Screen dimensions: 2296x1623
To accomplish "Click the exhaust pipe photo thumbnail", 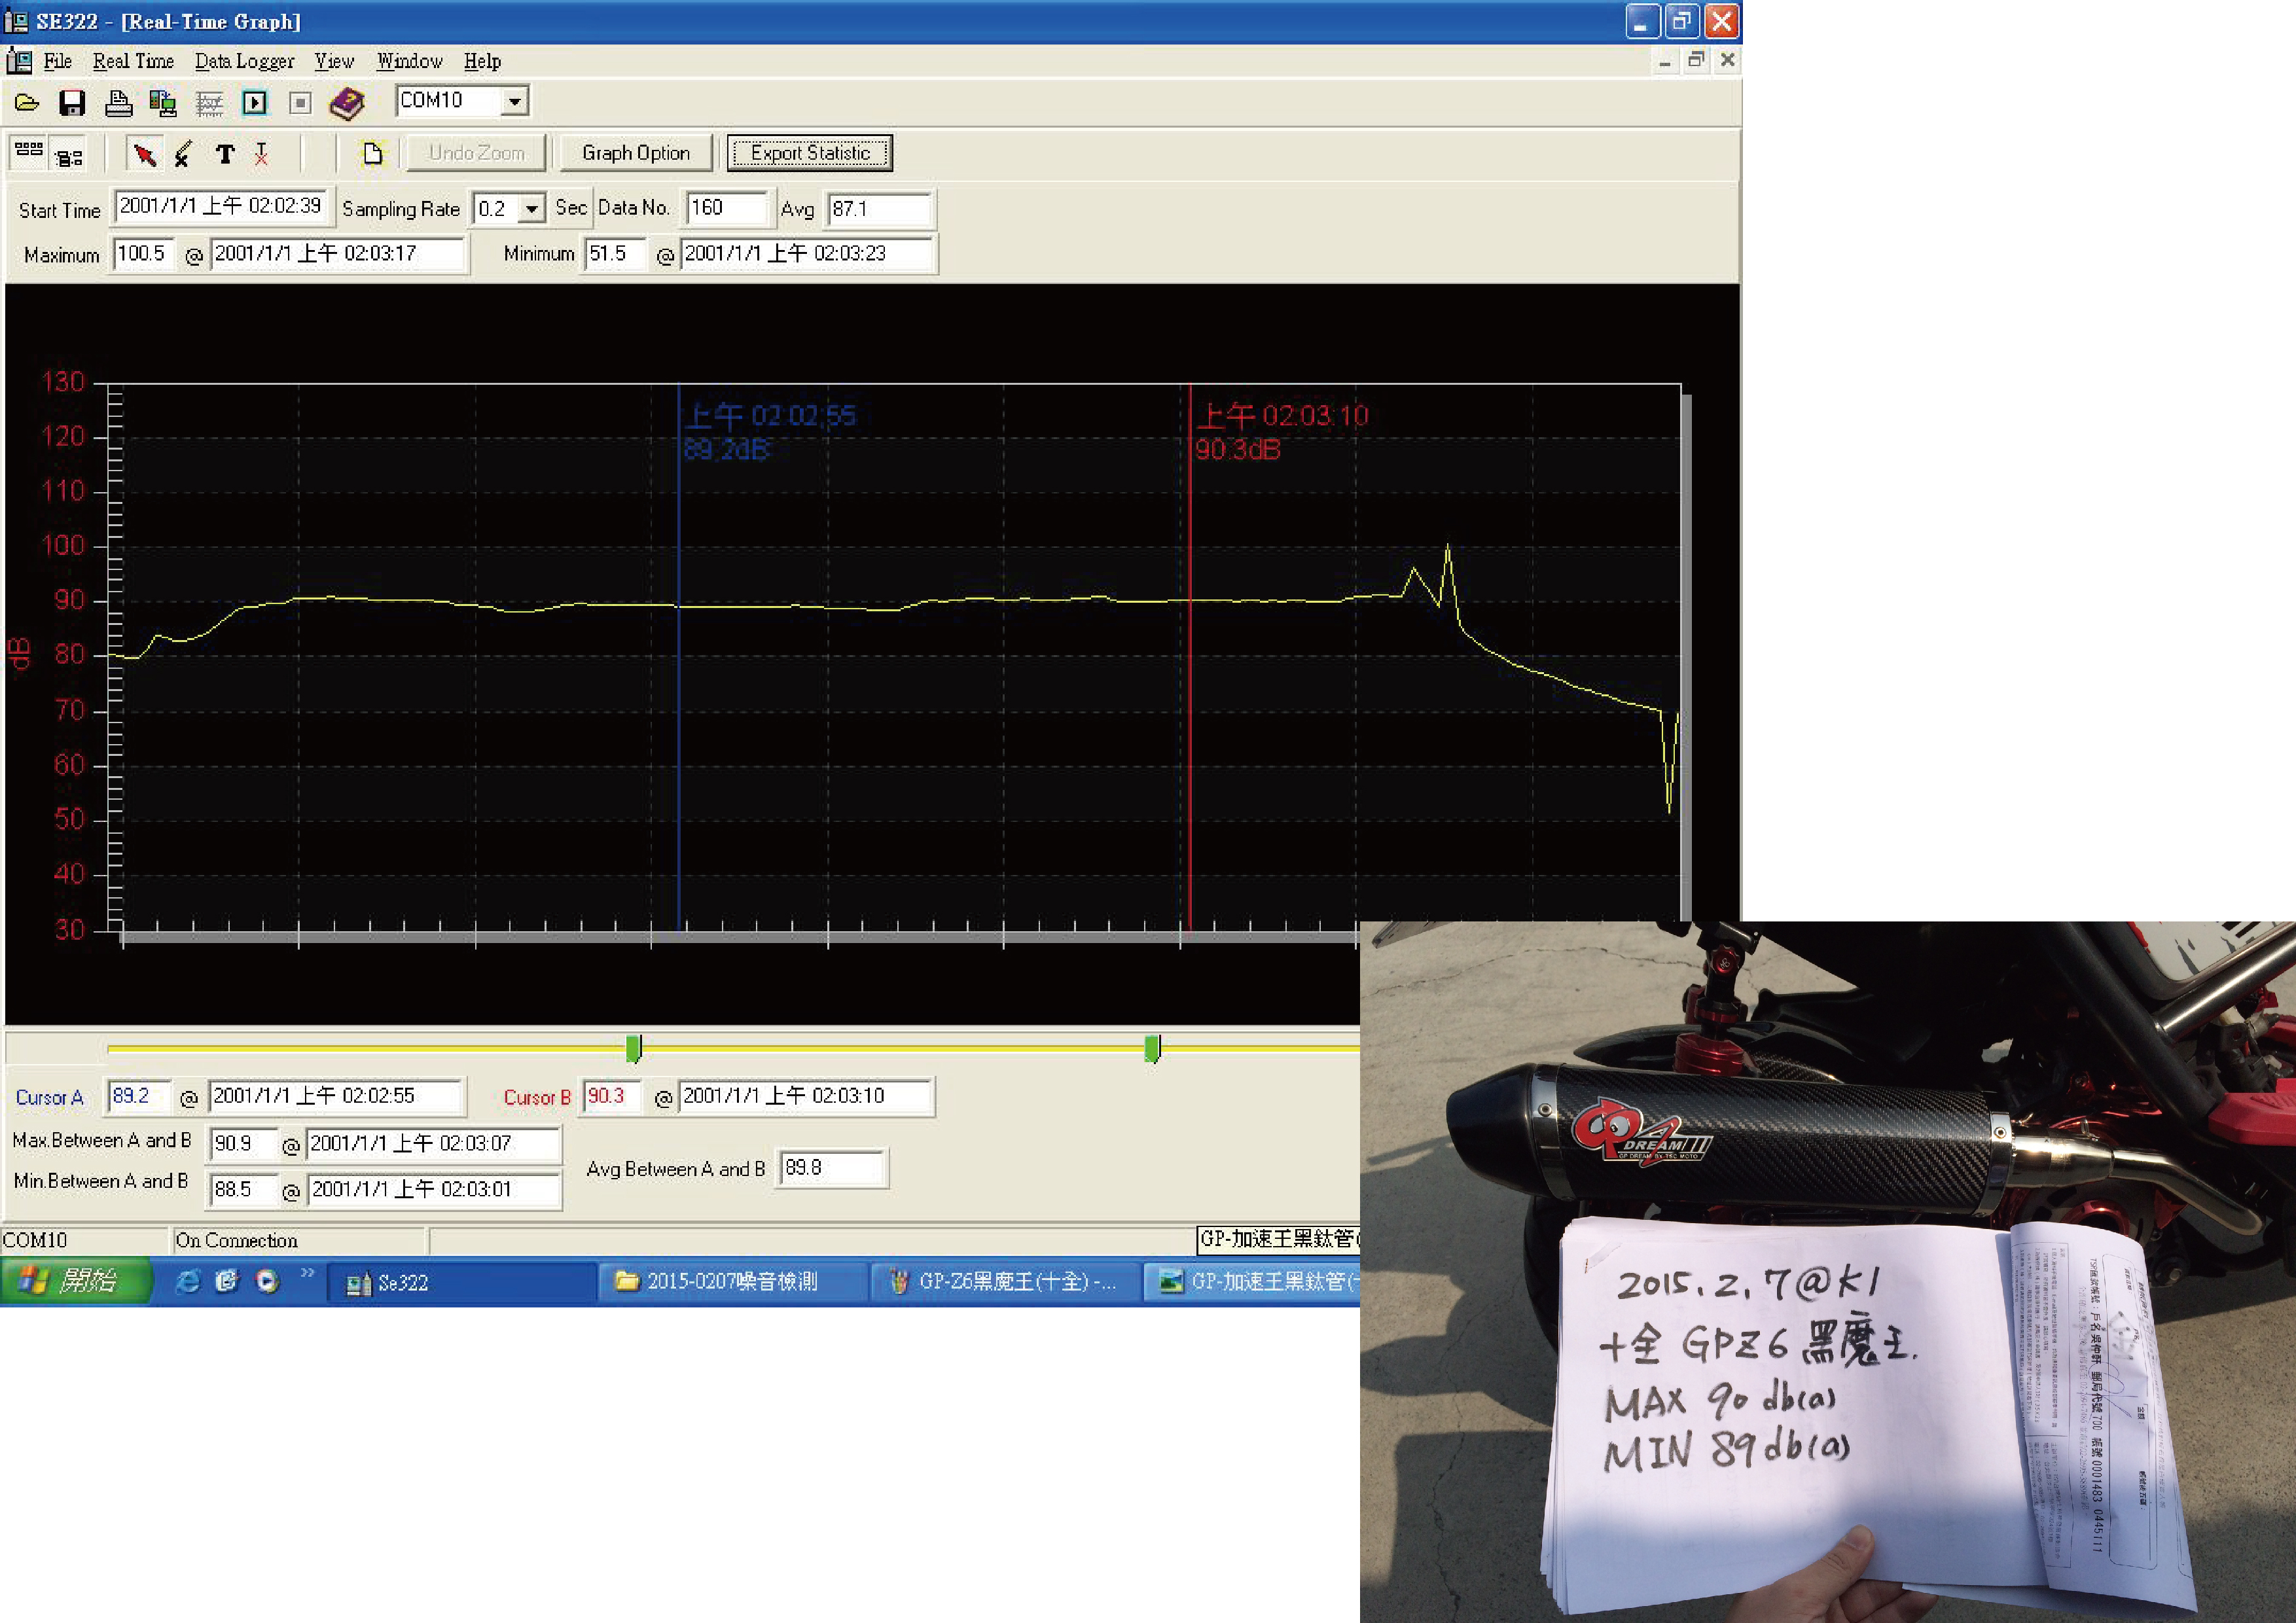I will pos(1828,1272).
